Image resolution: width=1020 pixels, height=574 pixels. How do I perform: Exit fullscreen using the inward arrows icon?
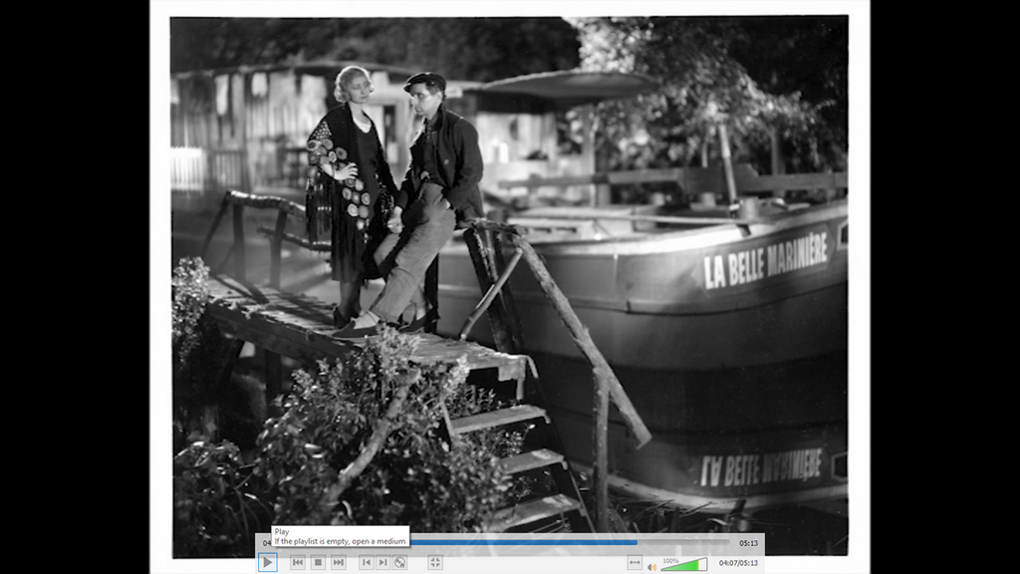(435, 563)
